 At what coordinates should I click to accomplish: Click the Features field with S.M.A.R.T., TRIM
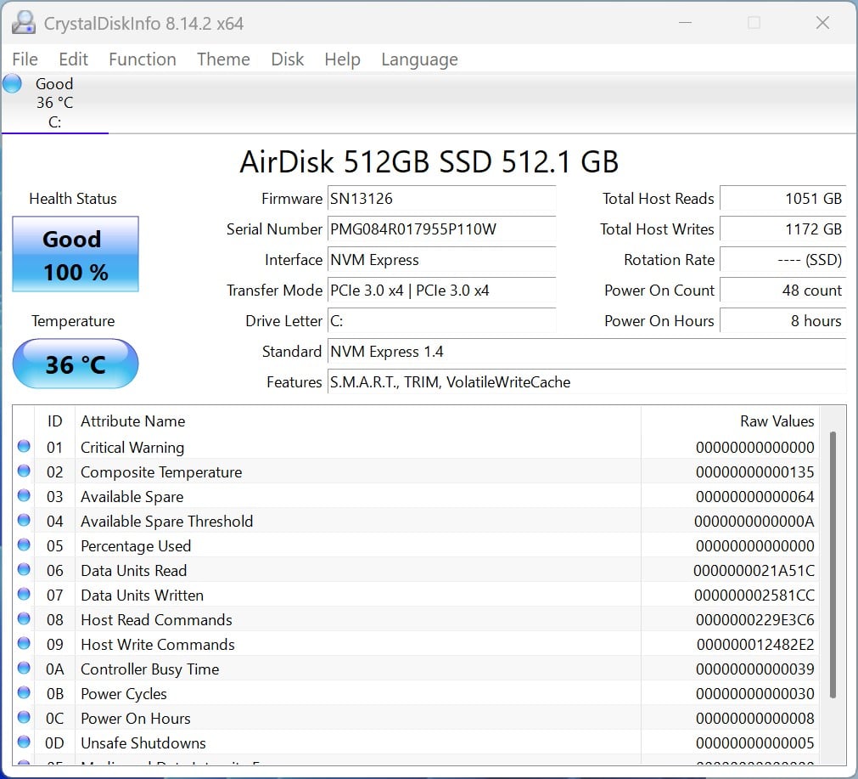point(586,382)
